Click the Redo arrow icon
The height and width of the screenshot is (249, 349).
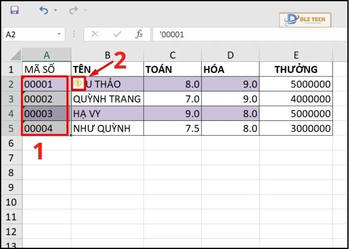click(x=73, y=10)
